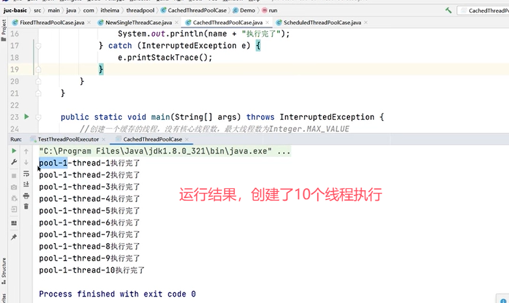Screen dimensions: 509x303
Task: Close the CachedThreadPoolCase run tab
Action: 187,139
